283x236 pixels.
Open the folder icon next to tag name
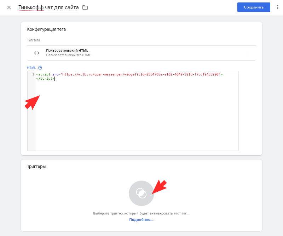85,7
